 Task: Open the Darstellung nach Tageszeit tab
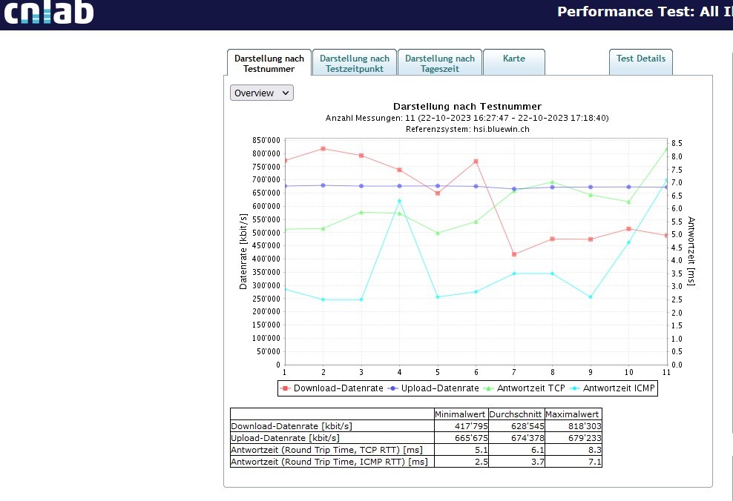[x=439, y=63]
